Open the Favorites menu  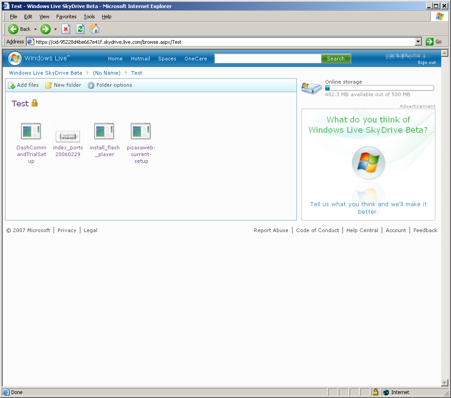tap(67, 17)
